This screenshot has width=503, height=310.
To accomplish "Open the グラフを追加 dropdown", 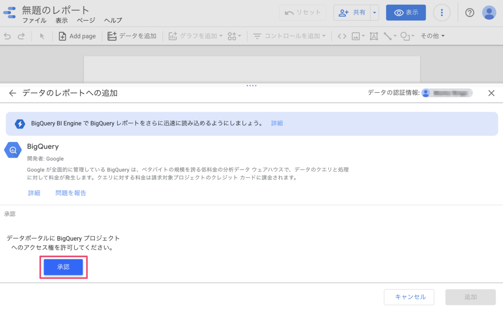I will 196,36.
